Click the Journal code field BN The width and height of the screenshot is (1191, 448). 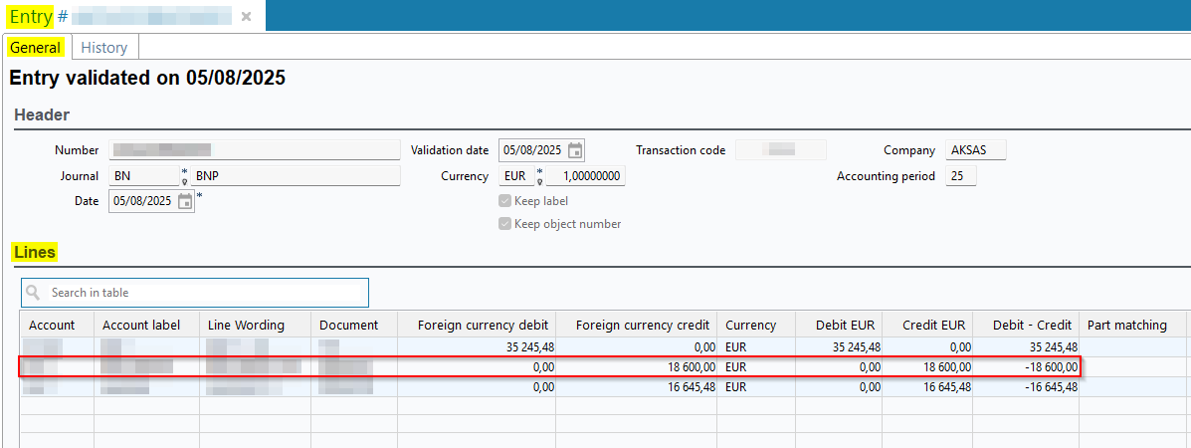[x=143, y=176]
